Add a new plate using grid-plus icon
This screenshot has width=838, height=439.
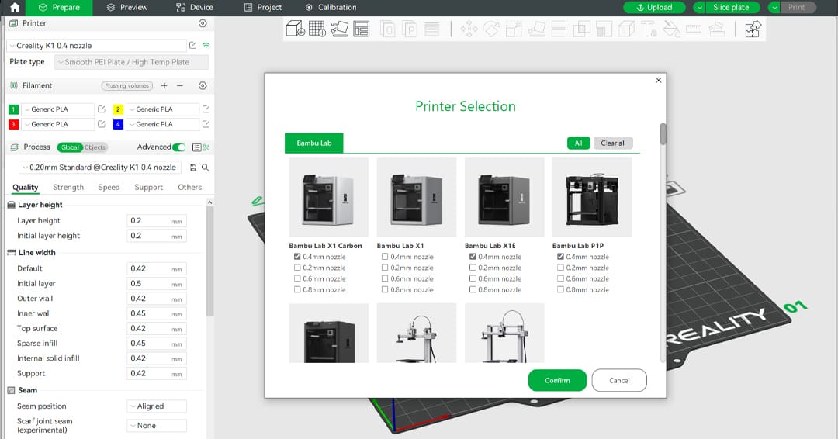[x=317, y=29]
